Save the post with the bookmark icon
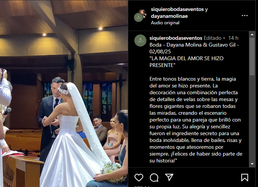The image size is (258, 187). click(245, 178)
